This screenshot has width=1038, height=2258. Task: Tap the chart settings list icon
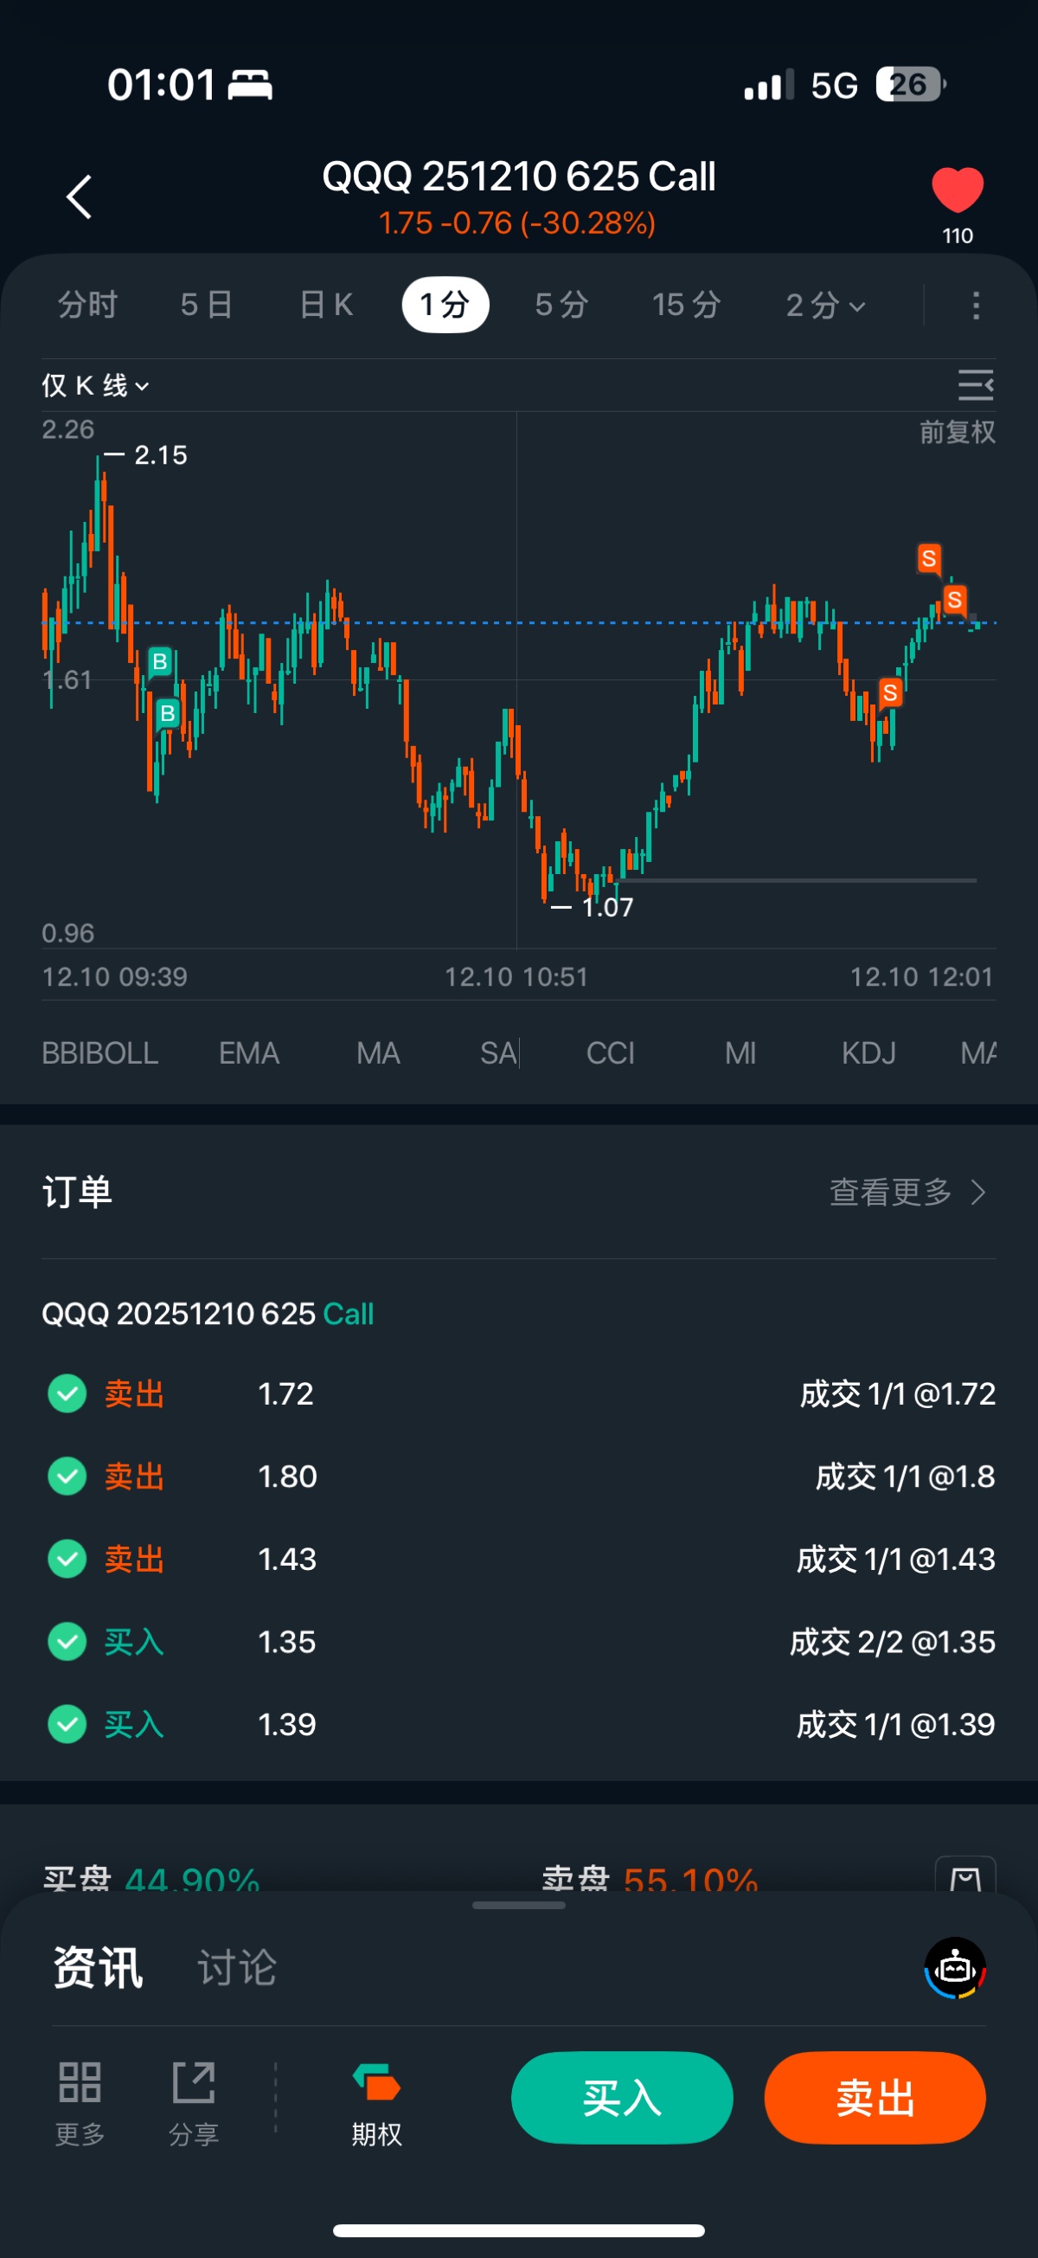(x=975, y=386)
